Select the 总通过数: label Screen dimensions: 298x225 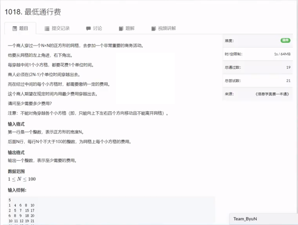click(x=233, y=67)
